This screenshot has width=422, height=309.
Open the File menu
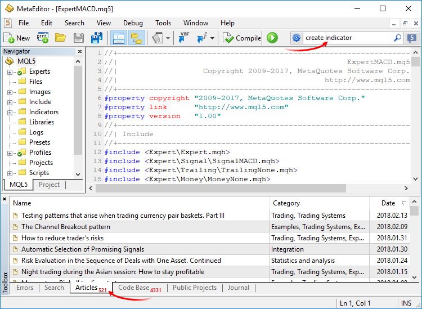click(24, 23)
